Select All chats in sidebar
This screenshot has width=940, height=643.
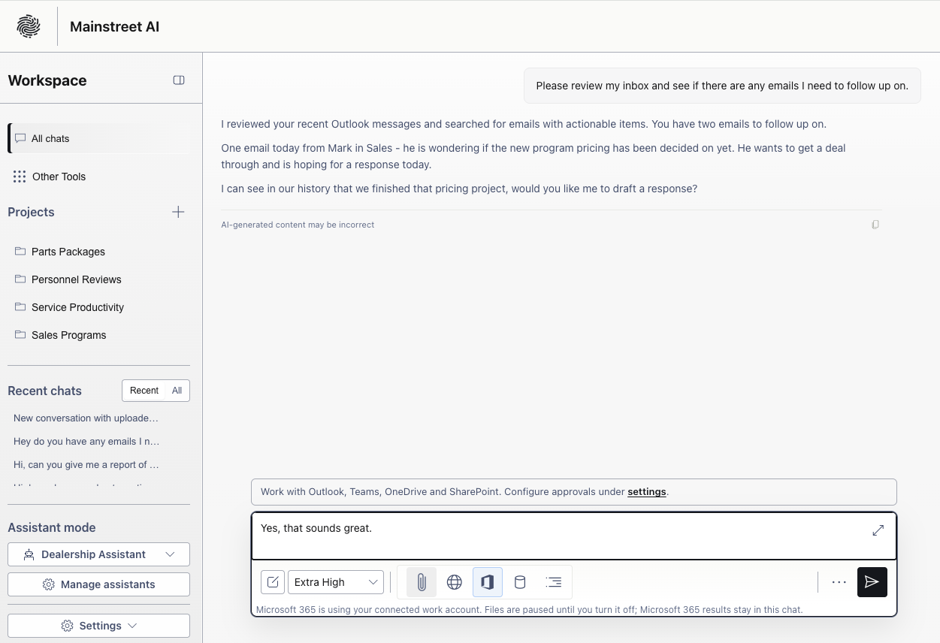pyautogui.click(x=98, y=138)
